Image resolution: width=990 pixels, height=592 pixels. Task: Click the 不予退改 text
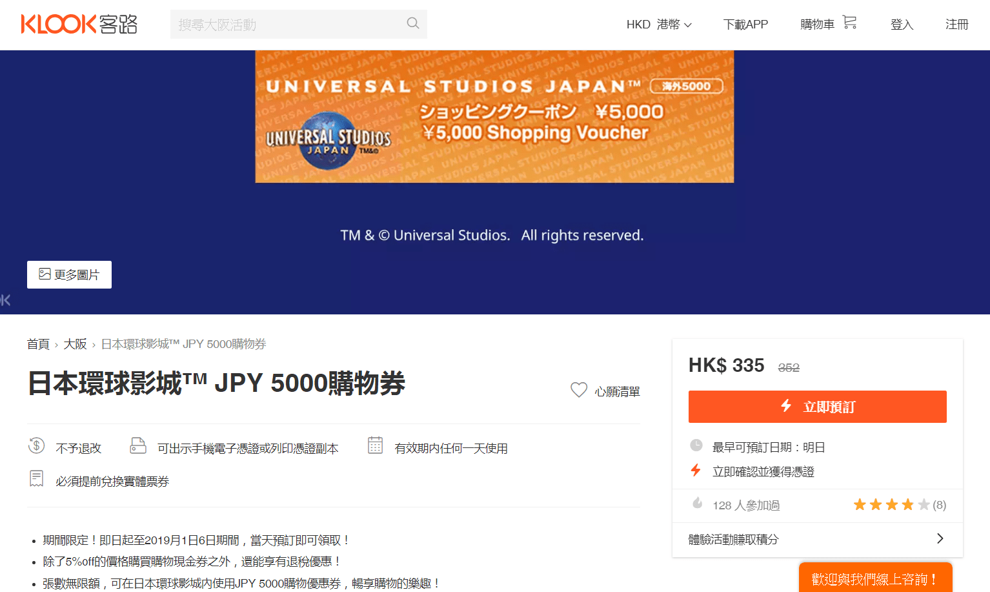(79, 449)
